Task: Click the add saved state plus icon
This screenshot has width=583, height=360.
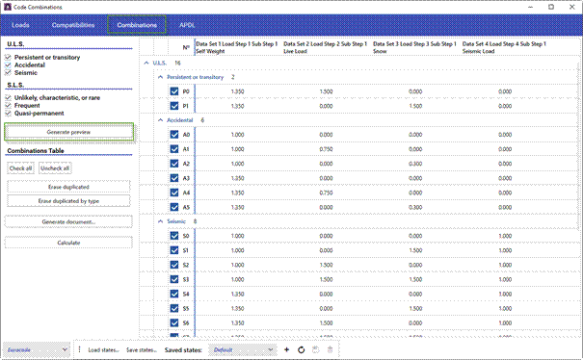Action: (286, 350)
